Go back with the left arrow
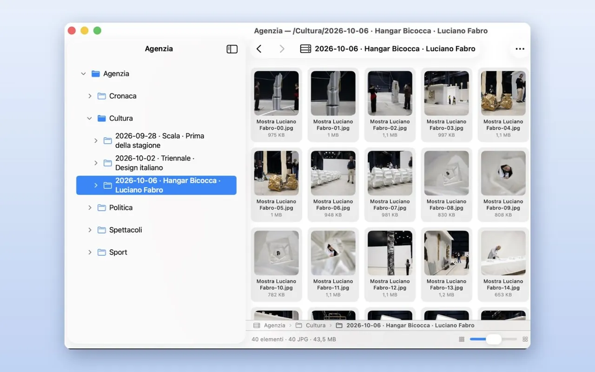The image size is (595, 372). pos(259,49)
